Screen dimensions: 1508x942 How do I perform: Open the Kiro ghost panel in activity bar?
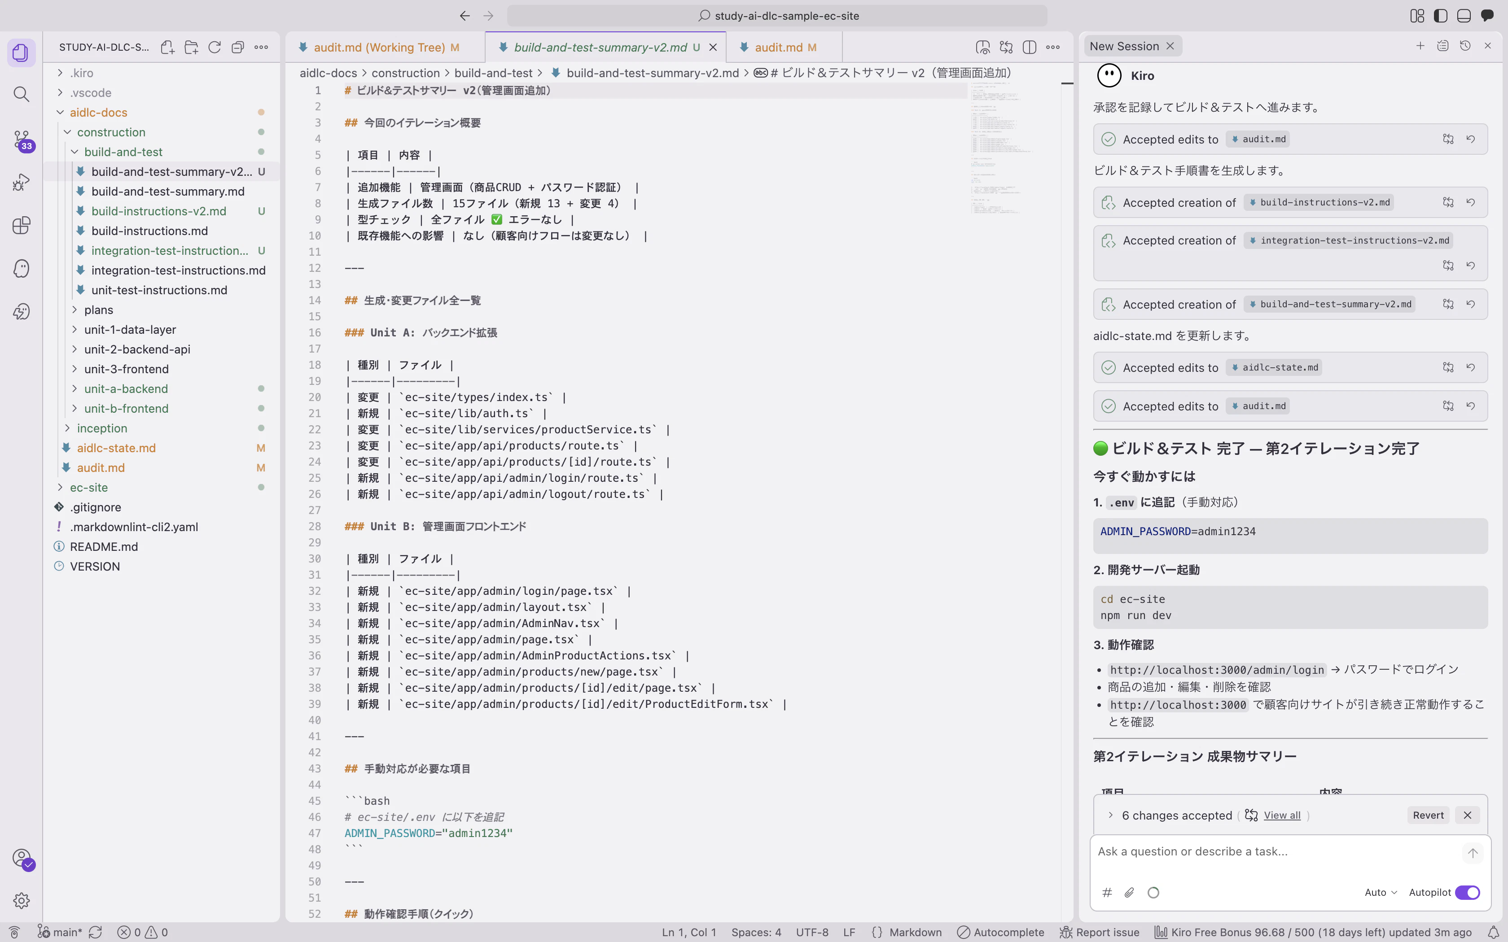pos(21,269)
